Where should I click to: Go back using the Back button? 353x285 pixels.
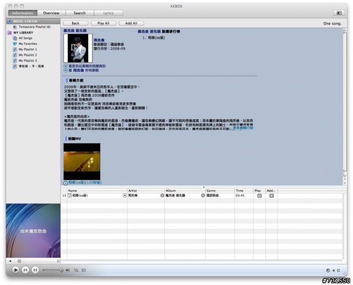(76, 23)
